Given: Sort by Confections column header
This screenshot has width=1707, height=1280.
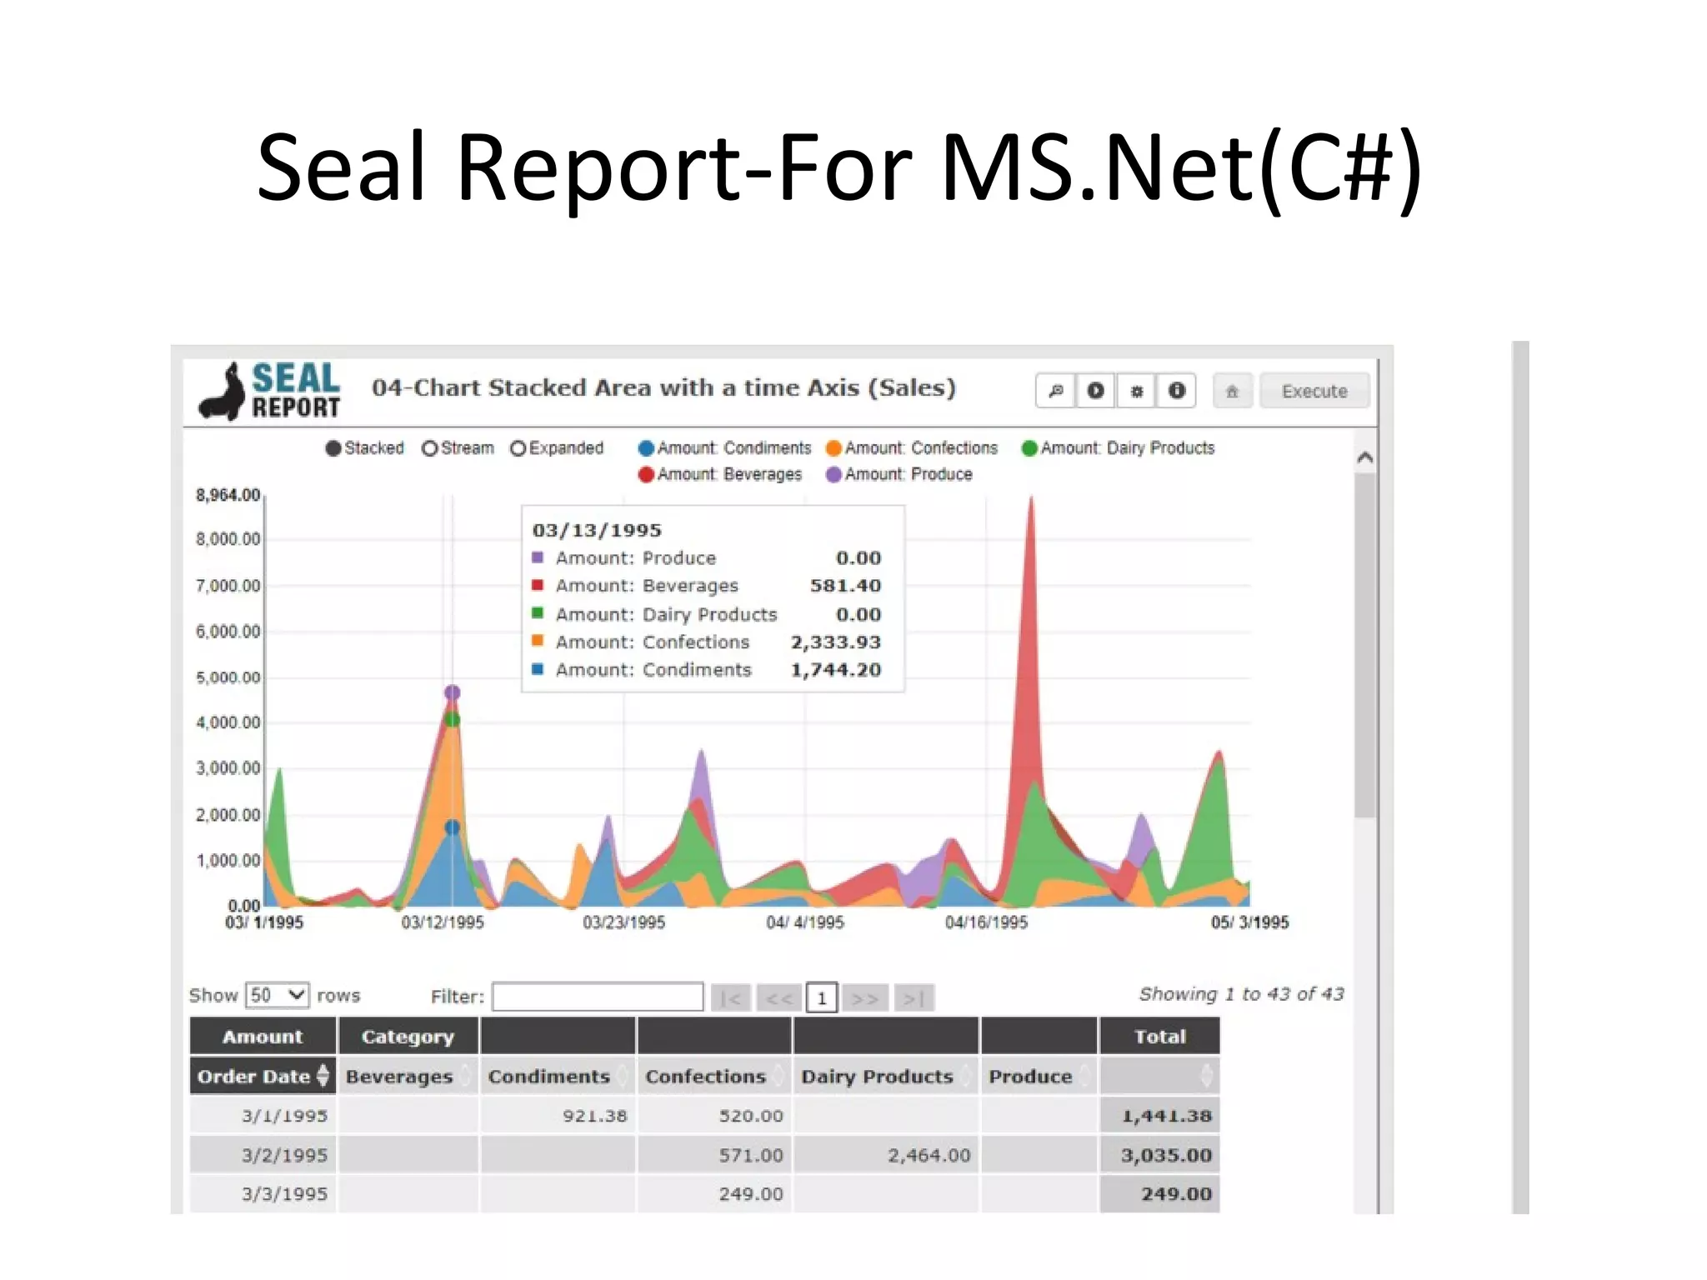Looking at the screenshot, I should (714, 1076).
